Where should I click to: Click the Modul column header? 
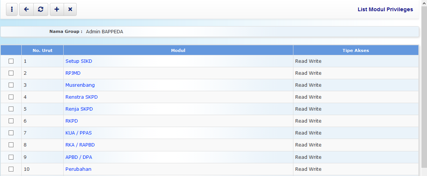pyautogui.click(x=178, y=50)
